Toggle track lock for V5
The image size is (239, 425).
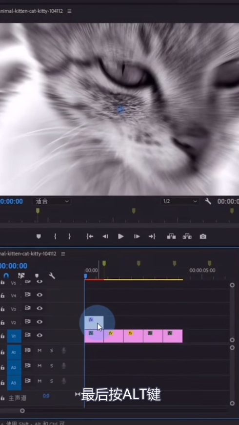point(2,282)
